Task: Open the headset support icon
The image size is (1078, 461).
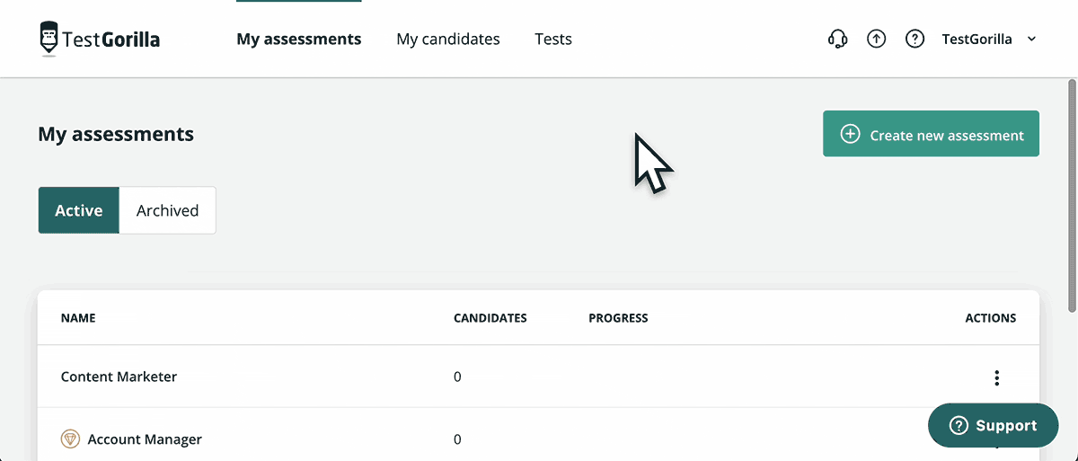Action: [x=837, y=39]
